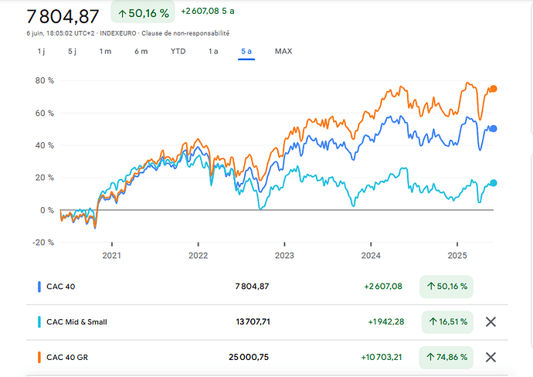533x377 pixels.
Task: Click the -20 % axis label
Action: coord(43,243)
